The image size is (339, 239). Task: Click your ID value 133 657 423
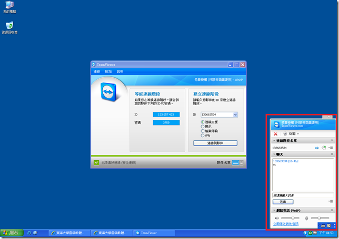[166, 115]
